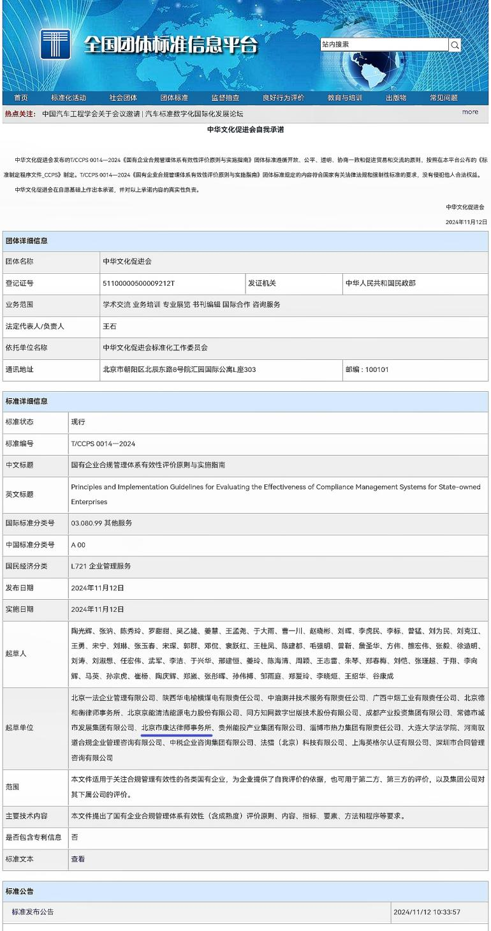Click the 实施日期 value 2024年11月12日

[97, 609]
